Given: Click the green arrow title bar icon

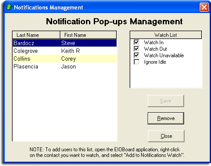Looking at the screenshot, I should point(9,7).
